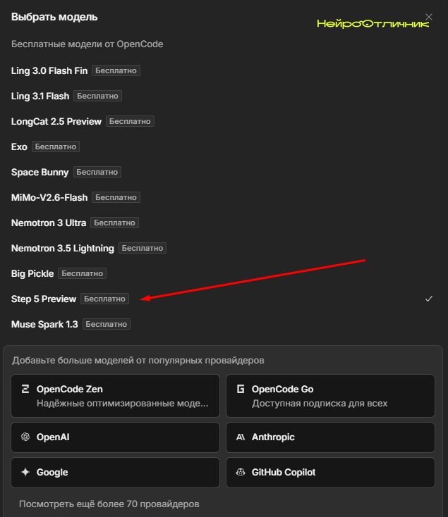Click the GitHub Copilot icon
448x517 pixels.
click(241, 472)
